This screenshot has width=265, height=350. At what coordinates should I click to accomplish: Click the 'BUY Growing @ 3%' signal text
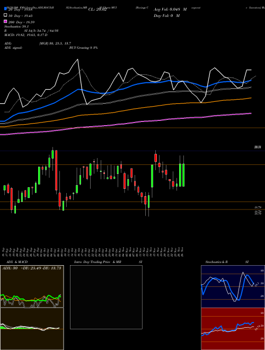pyautogui.click(x=83, y=48)
